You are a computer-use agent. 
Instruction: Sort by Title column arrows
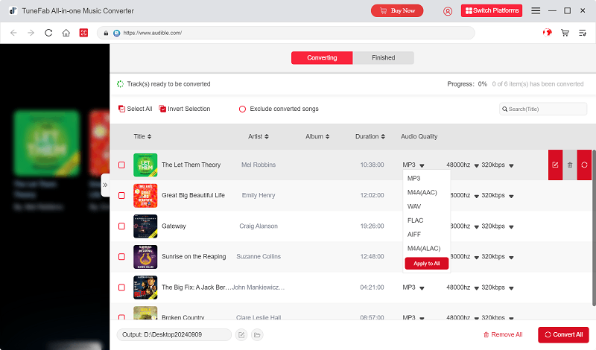click(x=150, y=136)
